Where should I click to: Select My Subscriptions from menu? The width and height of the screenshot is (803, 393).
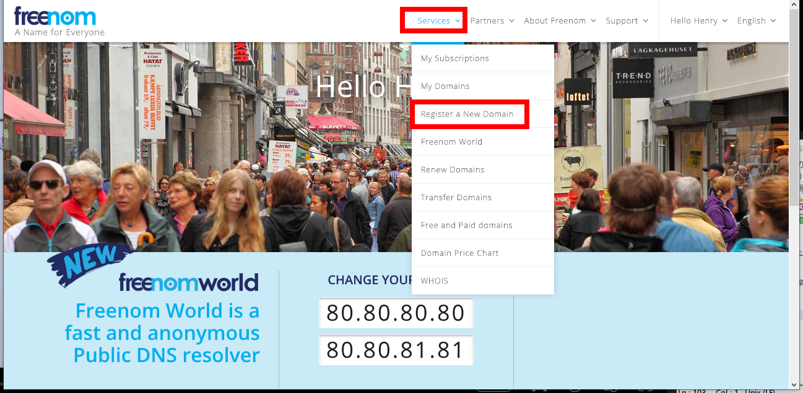(x=483, y=58)
